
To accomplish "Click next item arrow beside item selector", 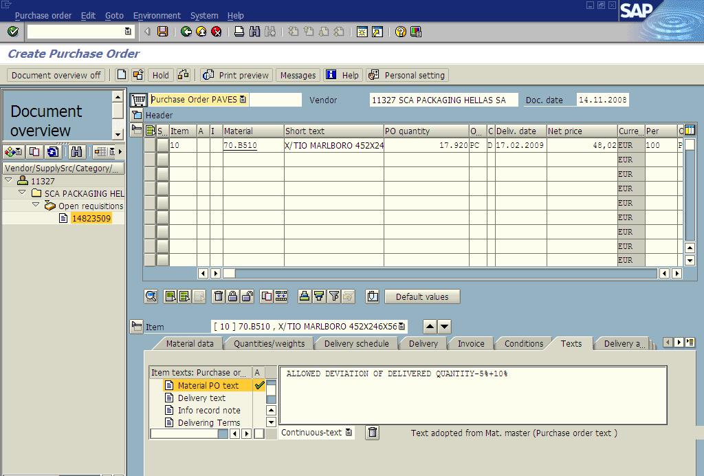I will (x=445, y=327).
